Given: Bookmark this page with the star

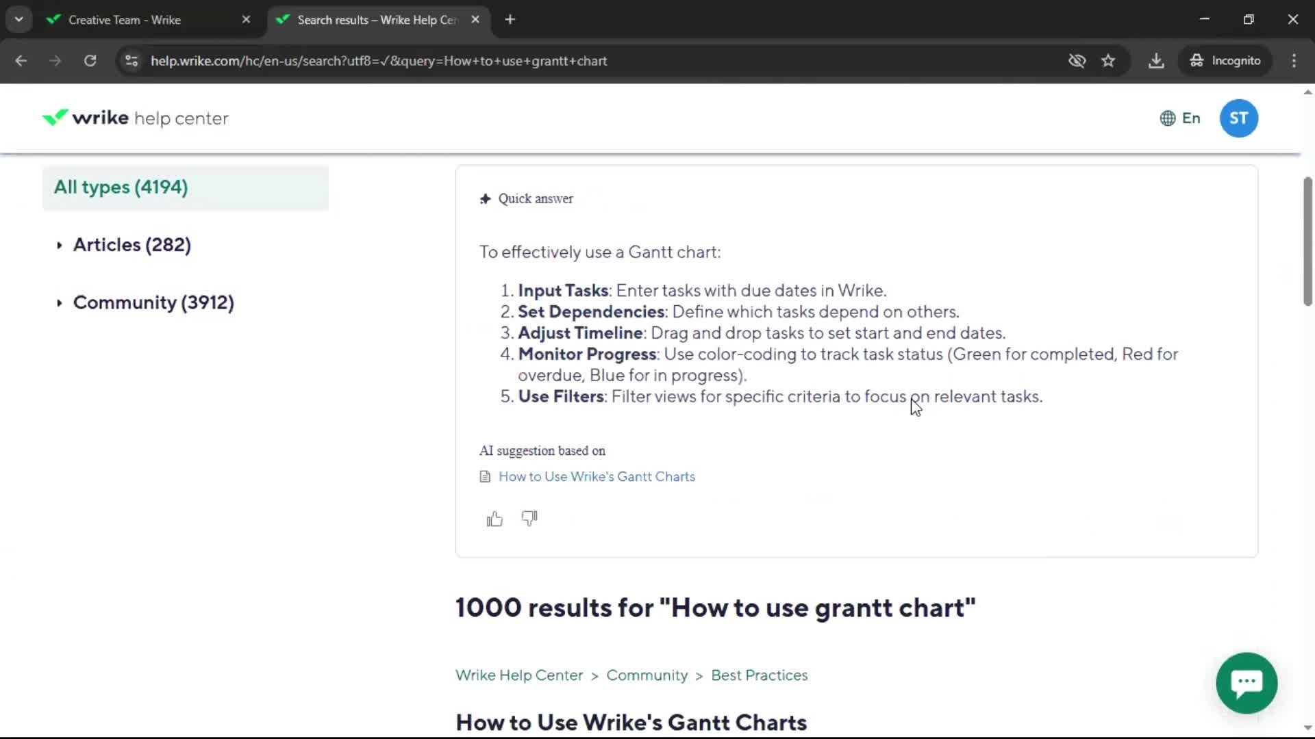Looking at the screenshot, I should click(1108, 61).
